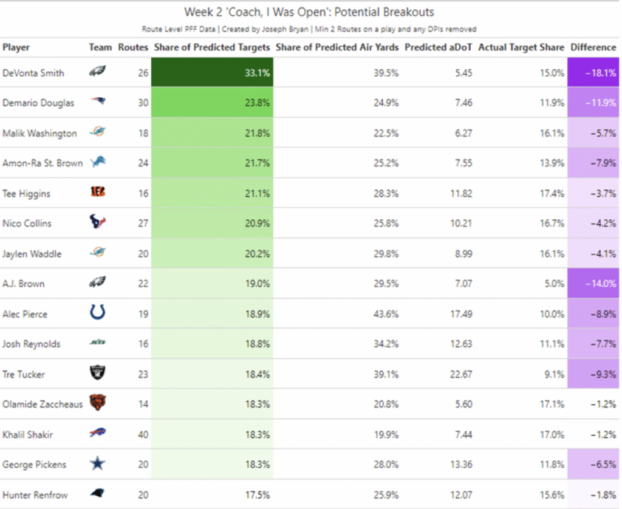Click DeVonta Smith's dark green 33.1% cell
The width and height of the screenshot is (622, 509).
tap(212, 73)
